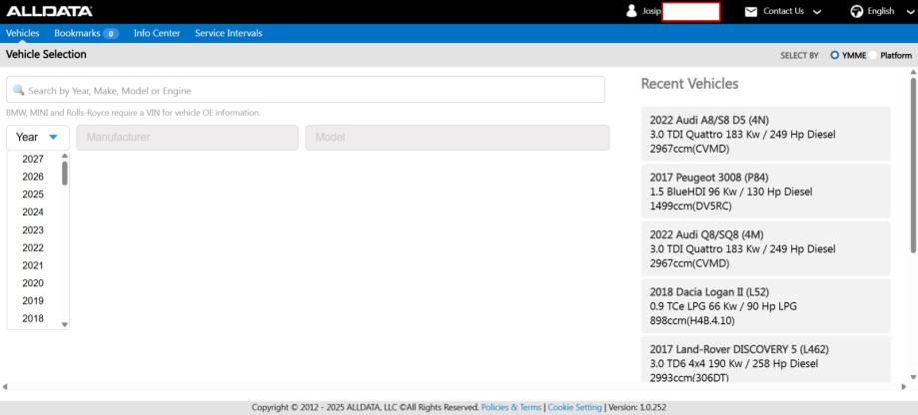The height and width of the screenshot is (415, 918).
Task: Toggle the Year dropdown arrow
Action: click(53, 138)
